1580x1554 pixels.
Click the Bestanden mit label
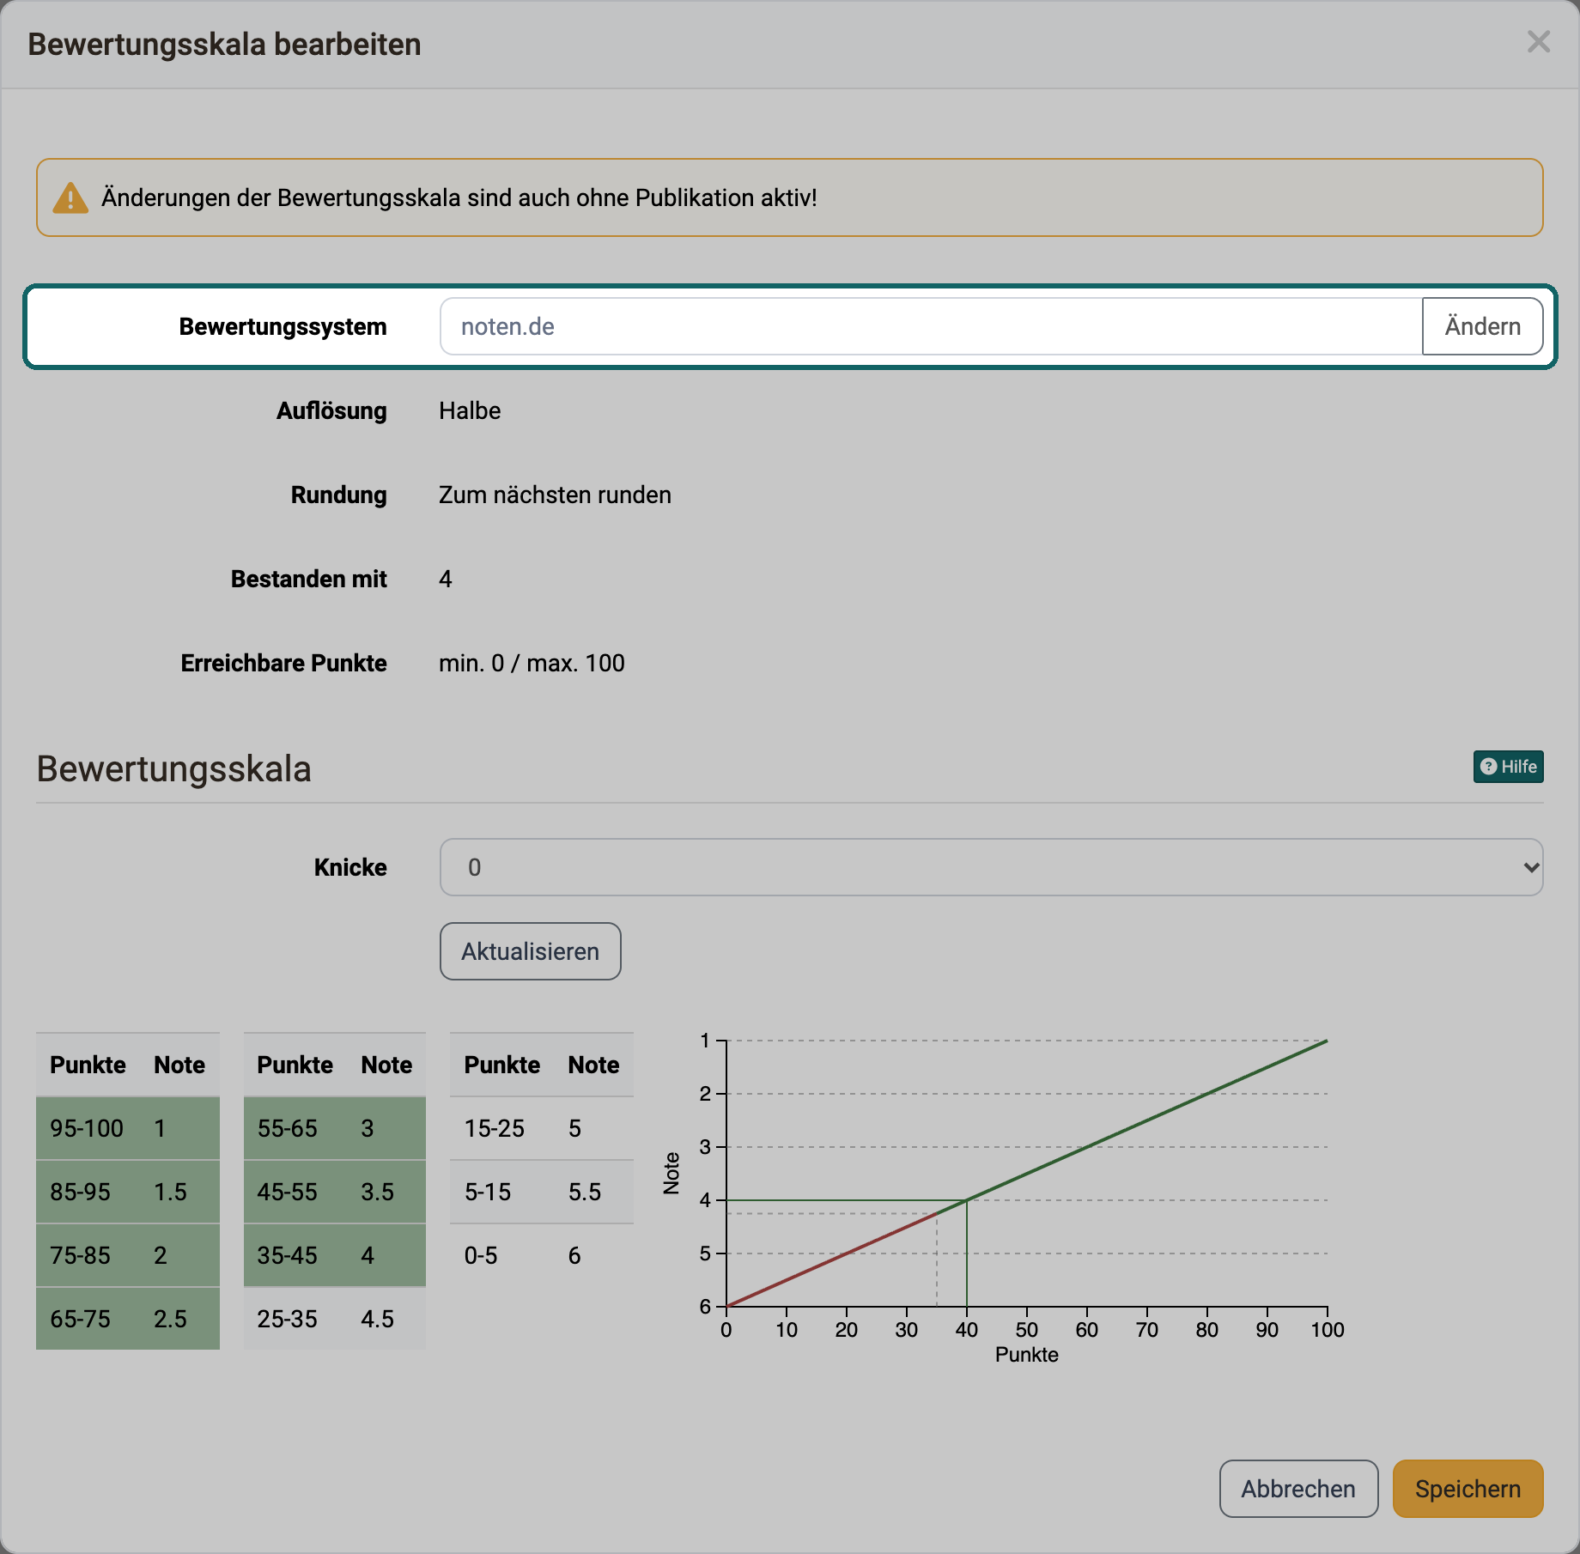point(308,579)
